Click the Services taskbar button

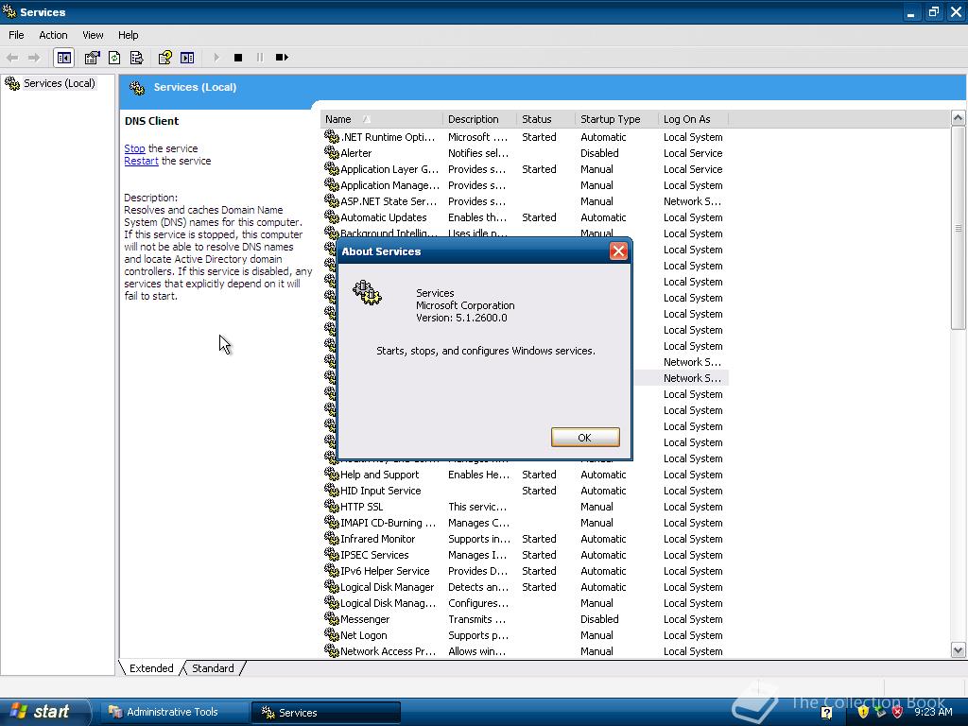326,712
